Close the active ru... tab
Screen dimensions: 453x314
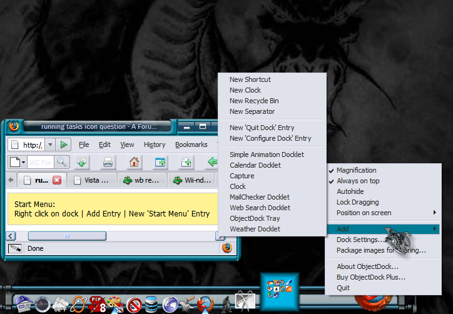coord(57,180)
